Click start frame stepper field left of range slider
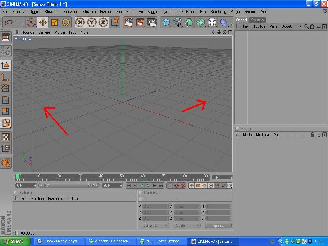The width and height of the screenshot is (328, 246). pos(26,186)
